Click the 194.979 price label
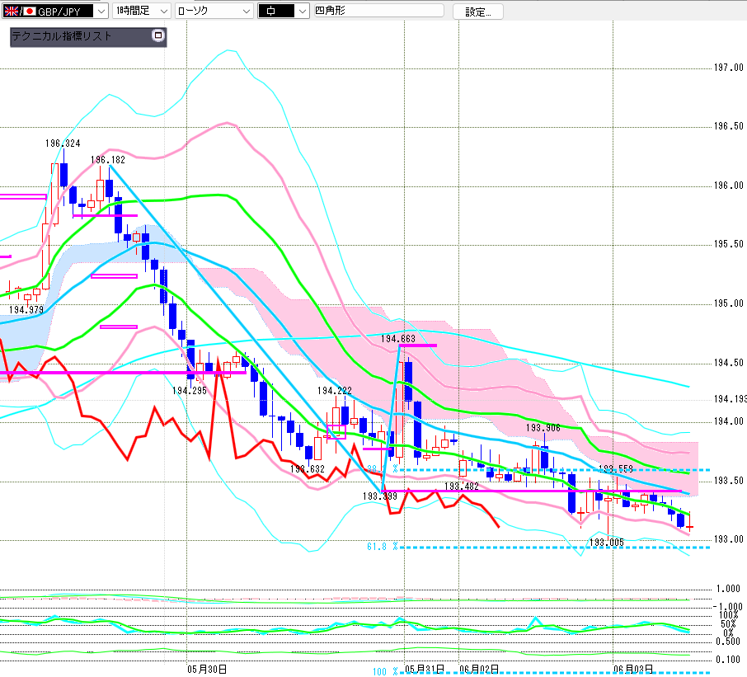This screenshot has height=677, width=747. [x=26, y=310]
